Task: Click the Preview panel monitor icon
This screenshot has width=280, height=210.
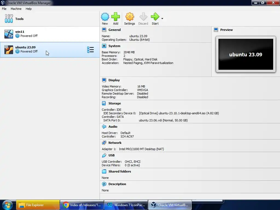Action: tap(216, 30)
